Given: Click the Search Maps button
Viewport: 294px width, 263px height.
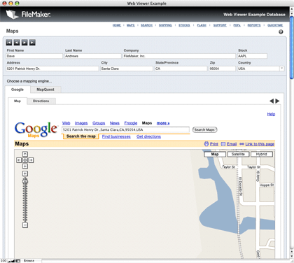Looking at the screenshot, I should tap(204, 129).
